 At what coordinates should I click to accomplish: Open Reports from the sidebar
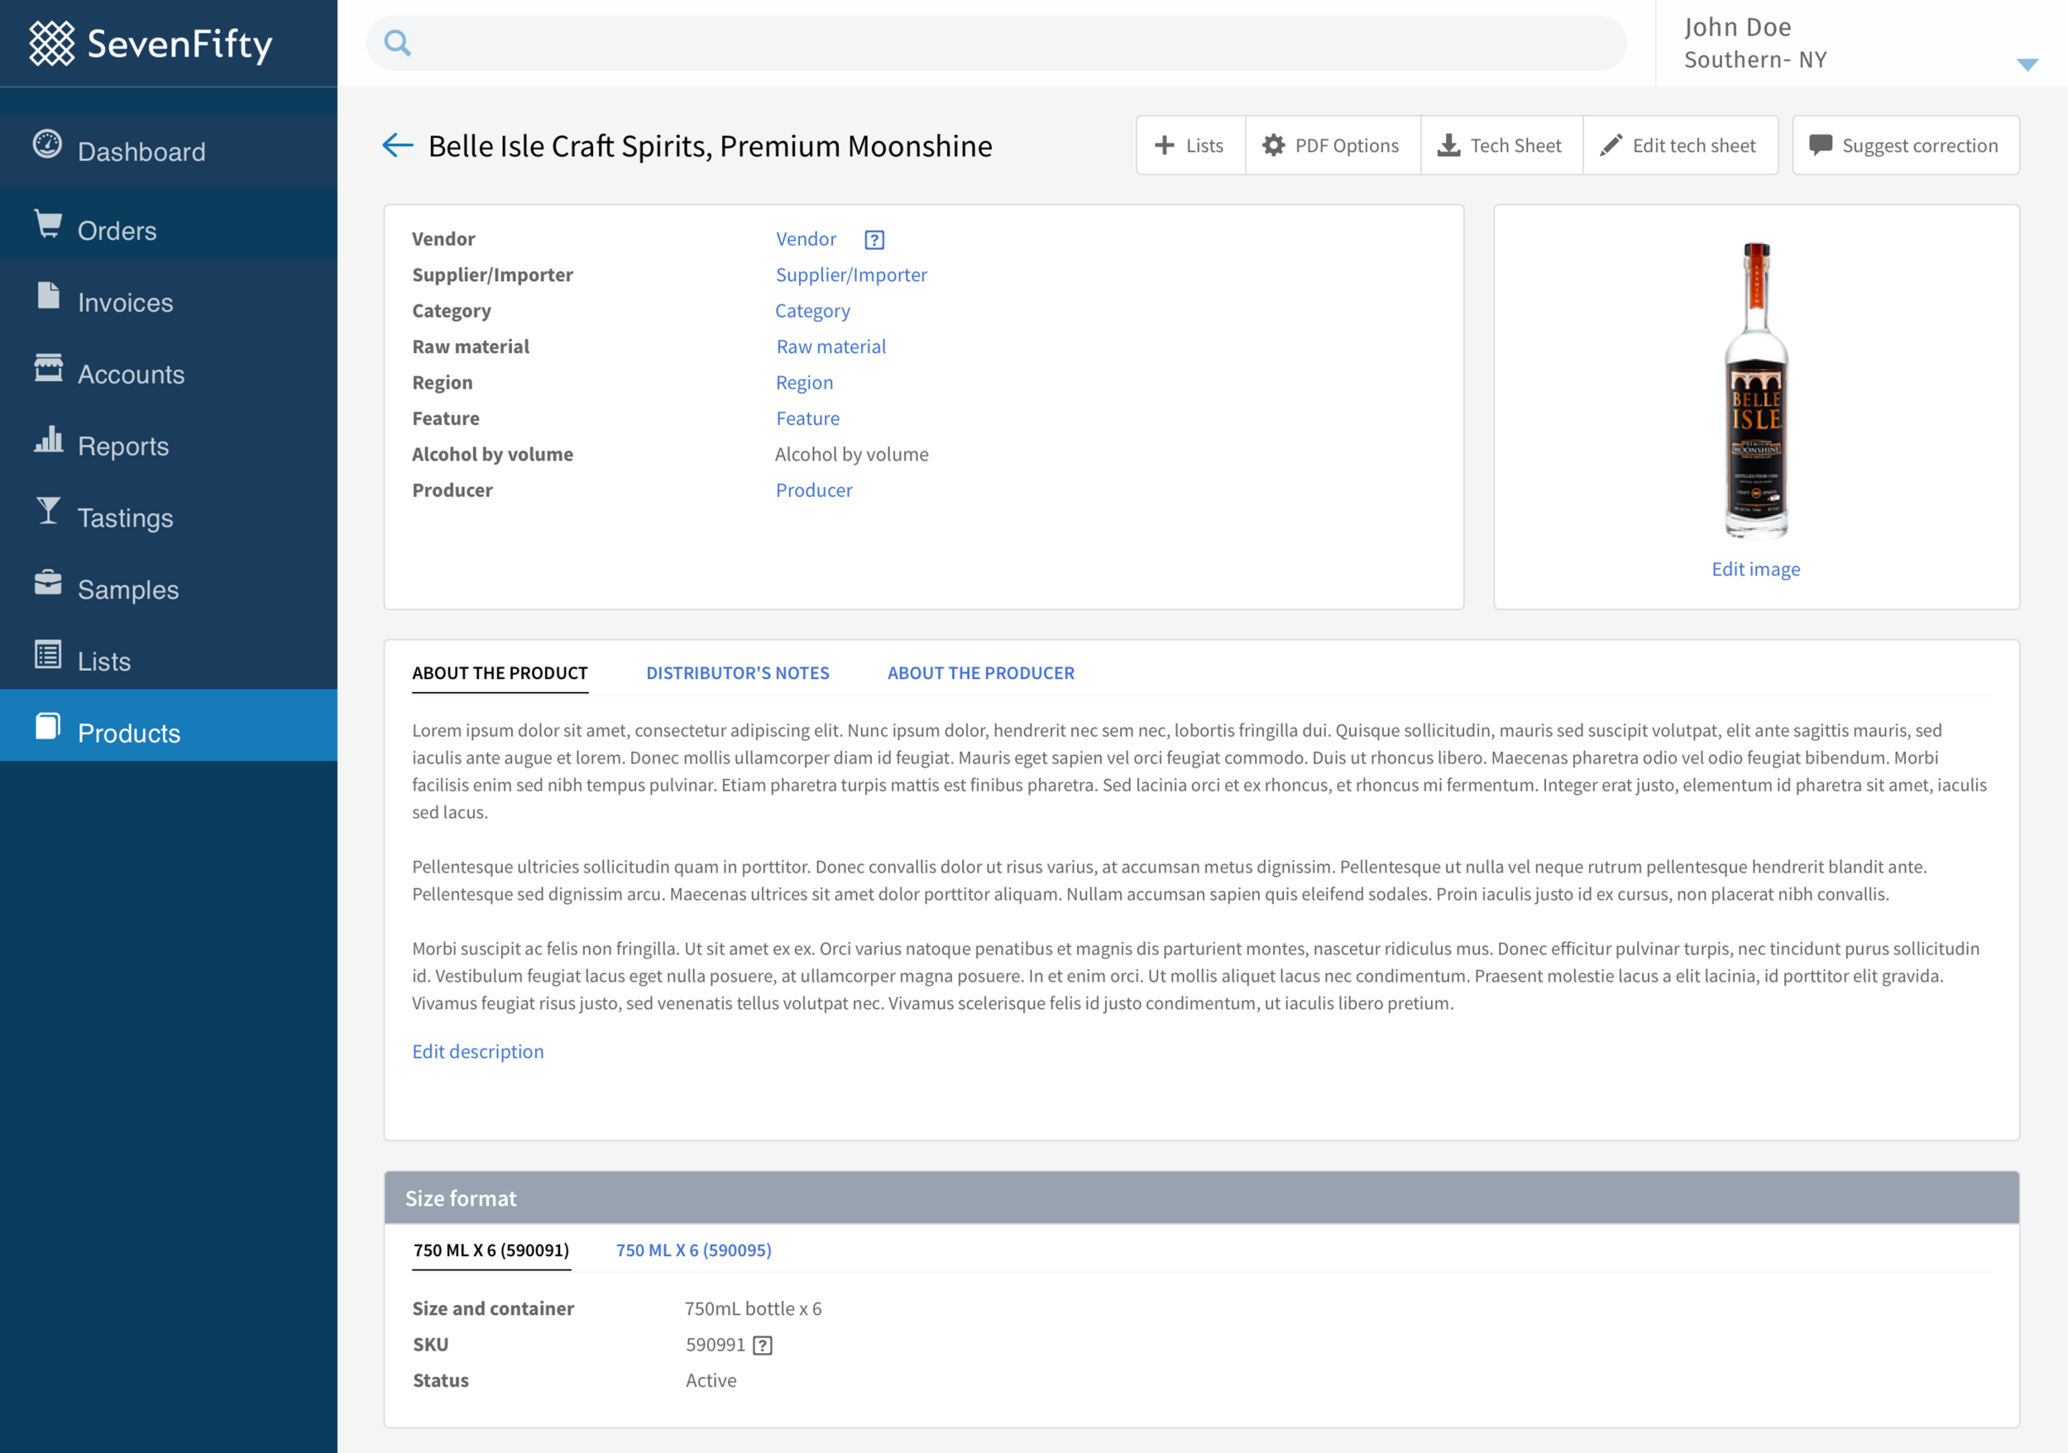169,438
